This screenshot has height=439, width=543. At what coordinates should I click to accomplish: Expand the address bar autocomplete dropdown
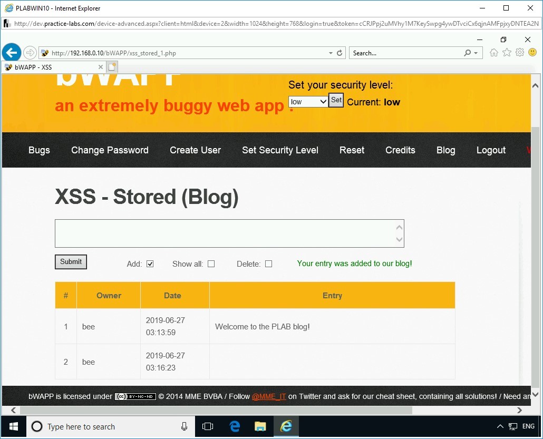331,53
